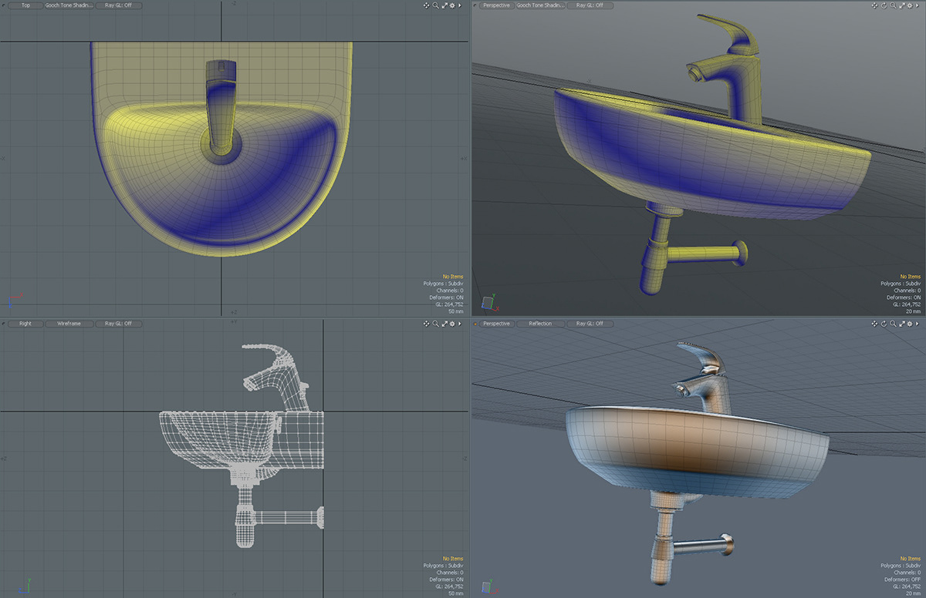
Task: Click zoom icon in Right wireframe viewport
Action: click(435, 324)
